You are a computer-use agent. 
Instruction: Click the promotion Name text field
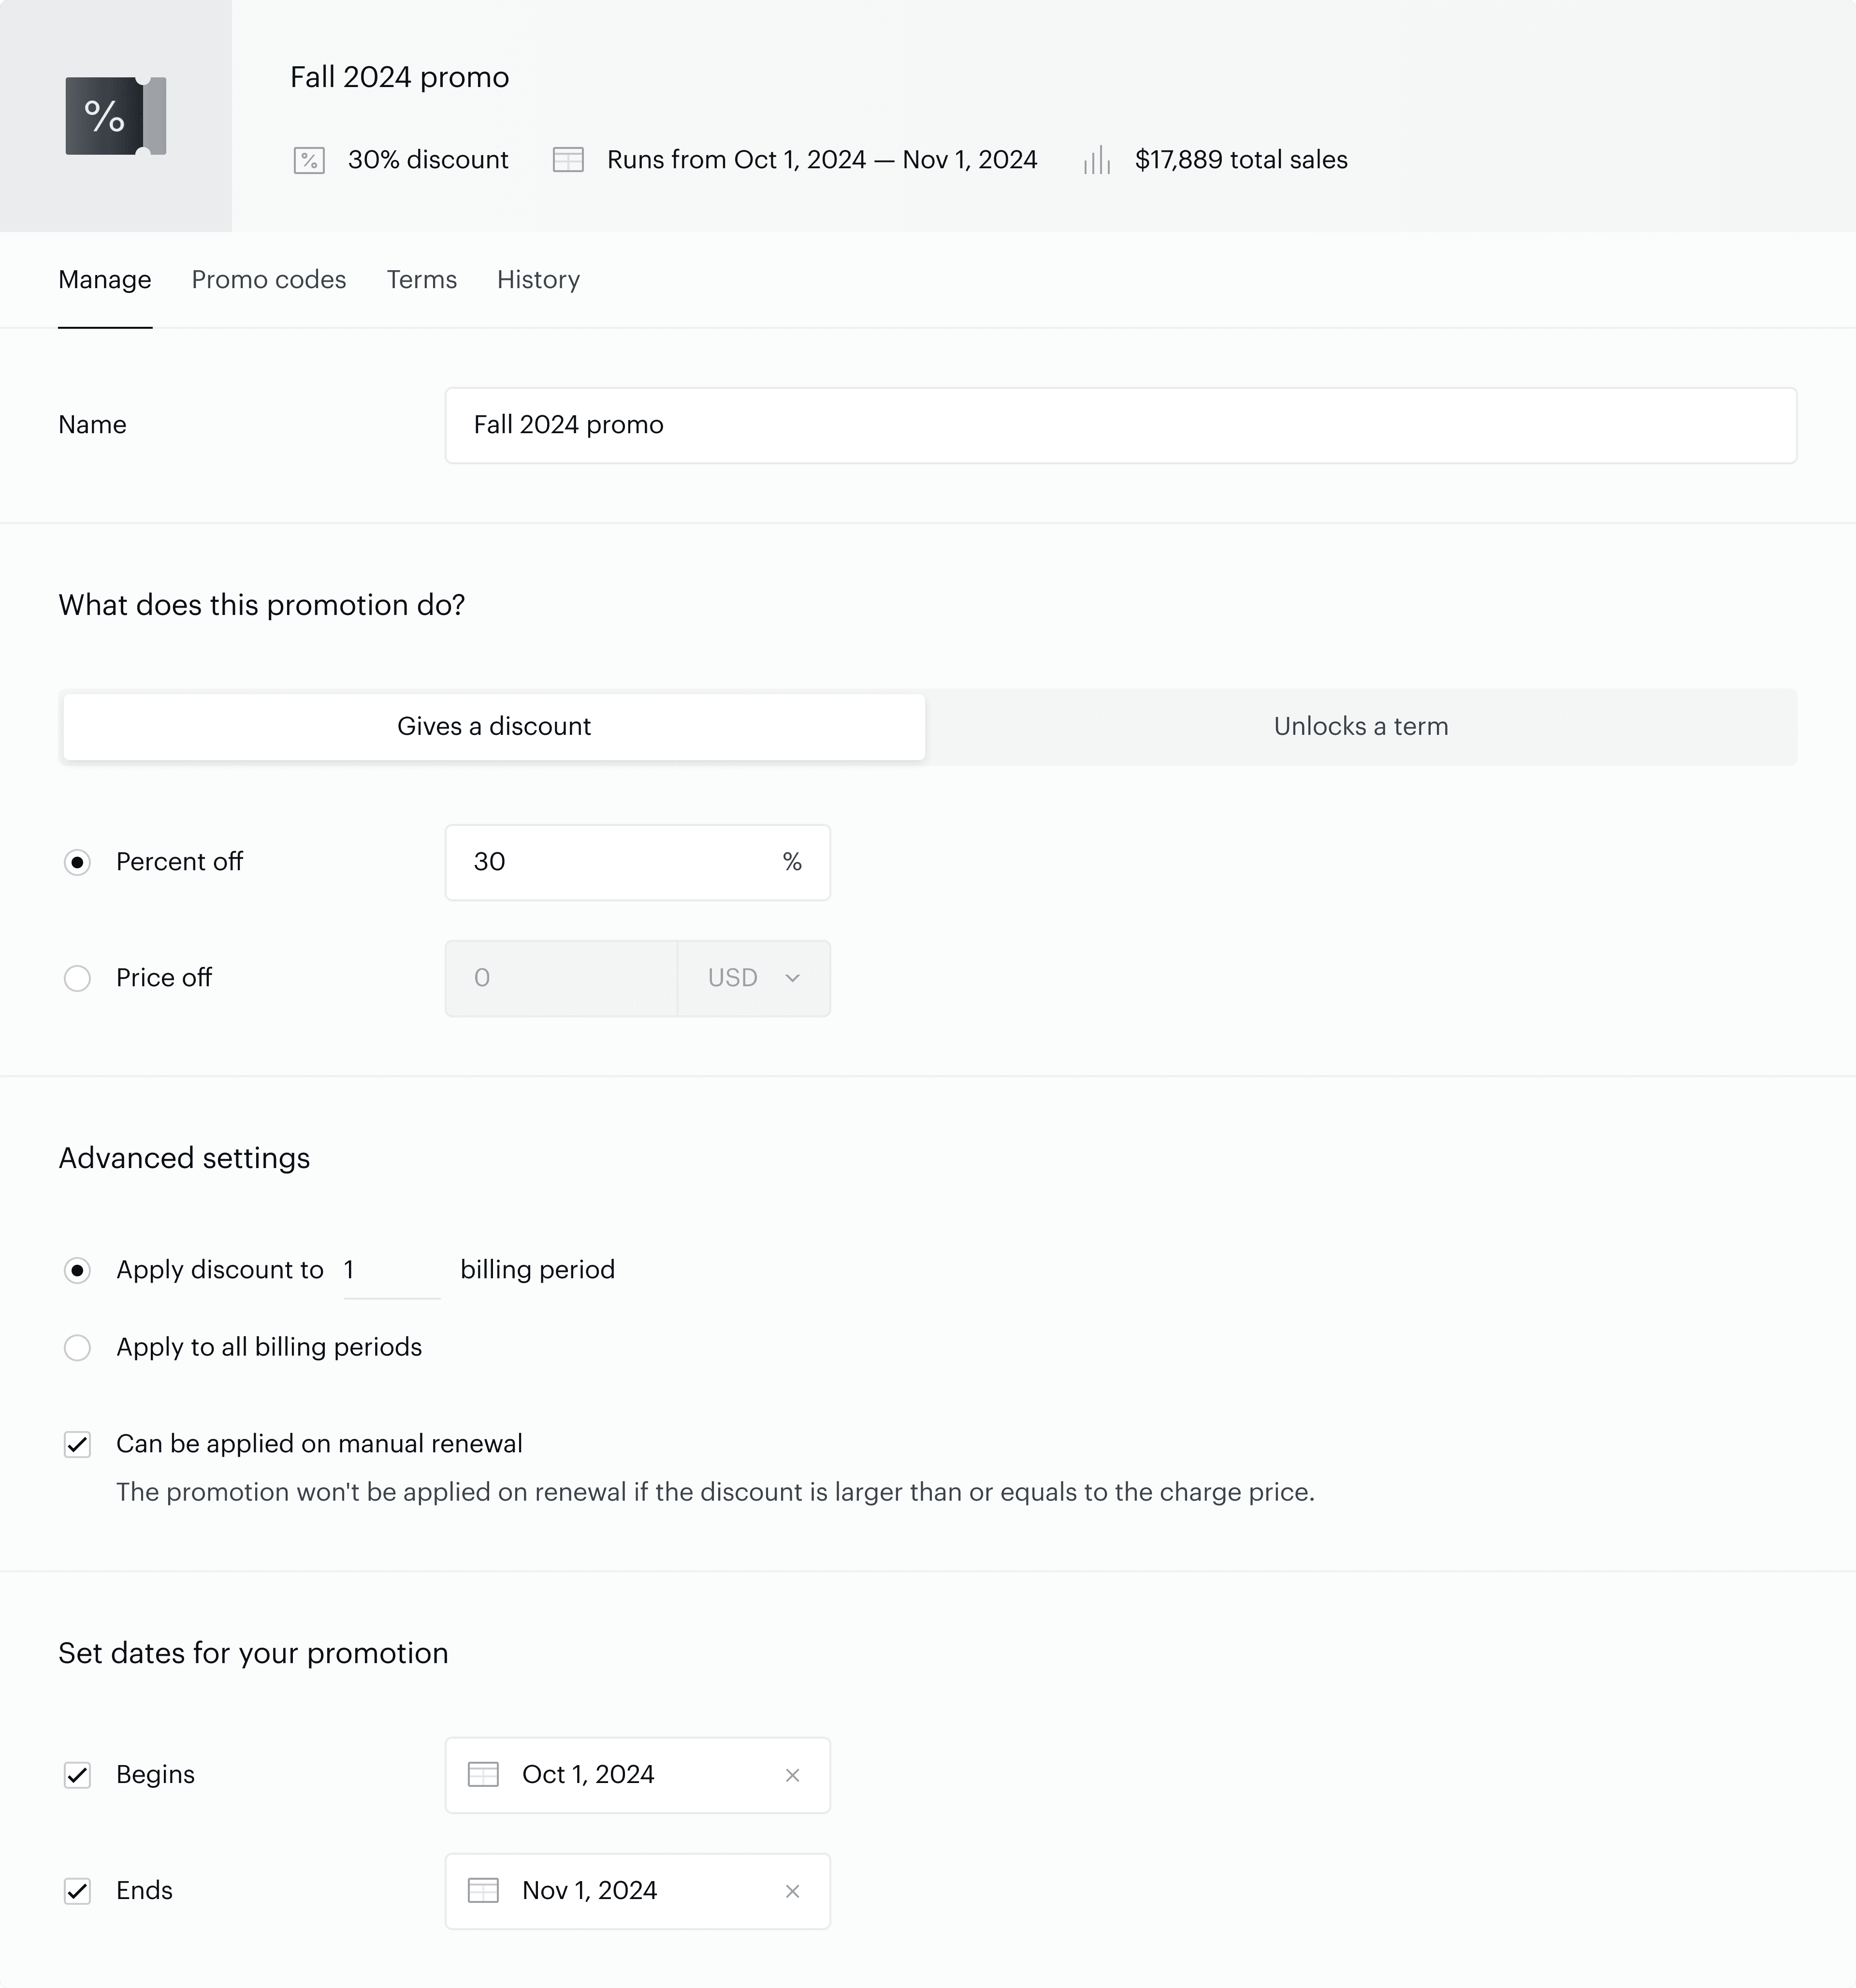(x=1120, y=425)
